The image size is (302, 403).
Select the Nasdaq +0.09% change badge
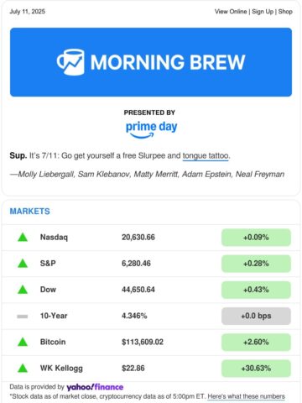[x=256, y=238]
